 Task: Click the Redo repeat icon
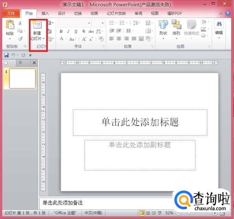[x=23, y=55]
